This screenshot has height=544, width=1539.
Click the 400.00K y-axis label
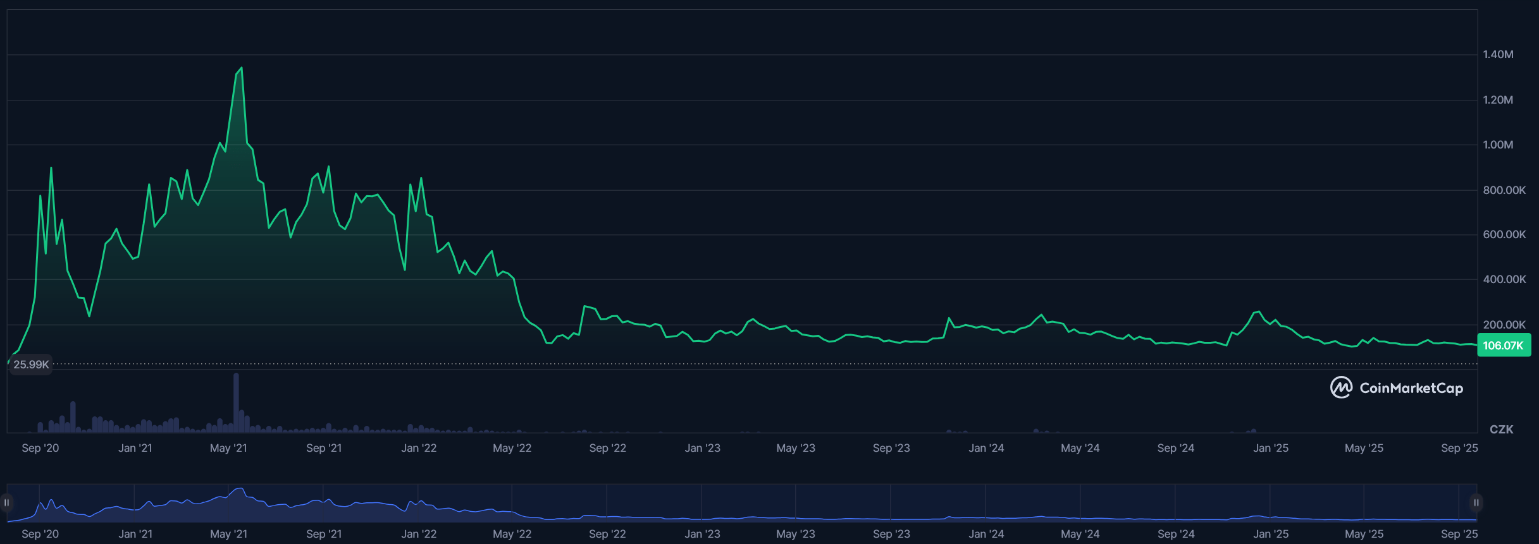pos(1504,279)
